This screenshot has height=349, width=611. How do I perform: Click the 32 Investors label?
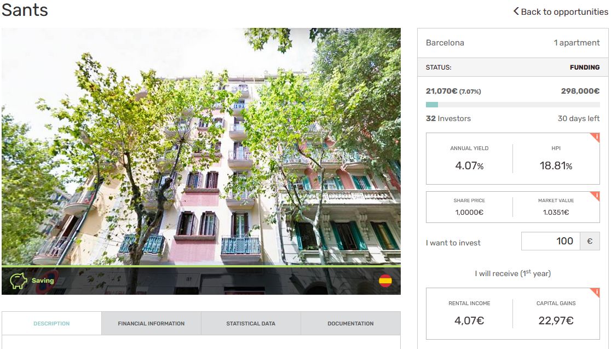pos(448,118)
